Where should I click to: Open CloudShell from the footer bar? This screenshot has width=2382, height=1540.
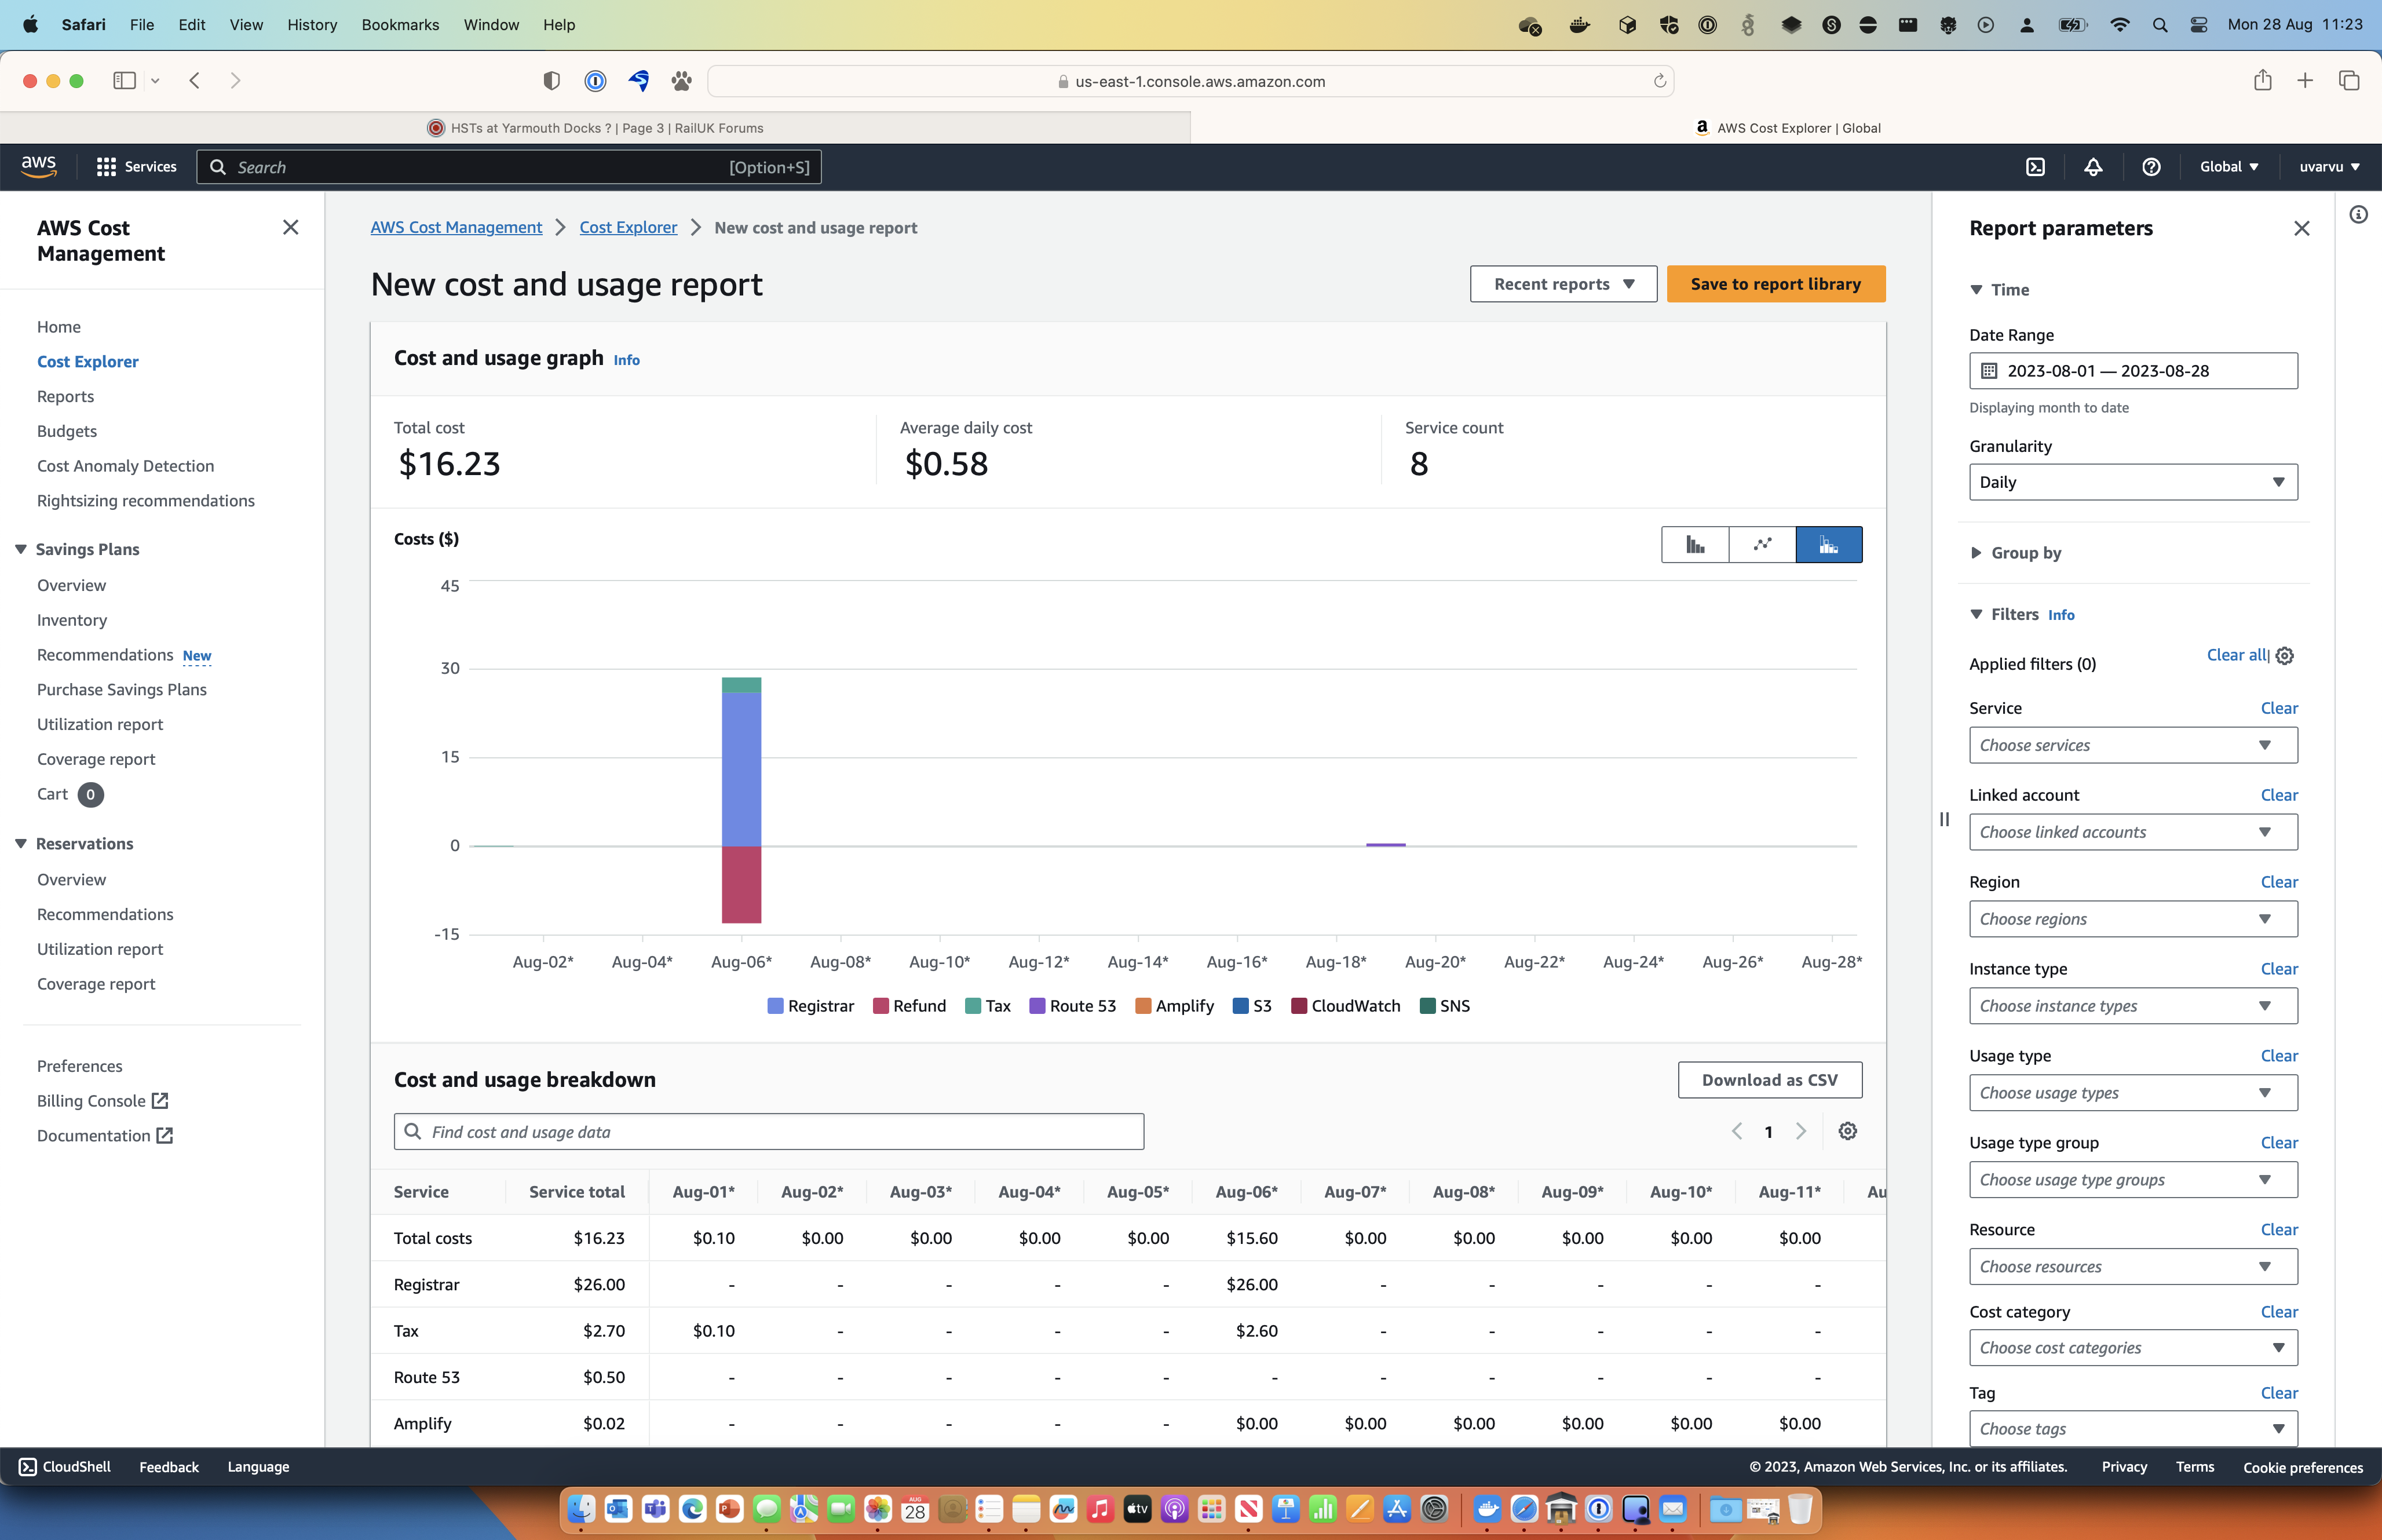(x=65, y=1467)
